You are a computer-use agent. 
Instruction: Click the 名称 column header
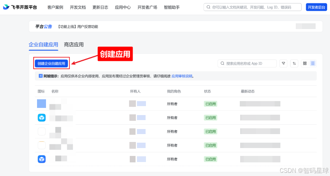55,91
